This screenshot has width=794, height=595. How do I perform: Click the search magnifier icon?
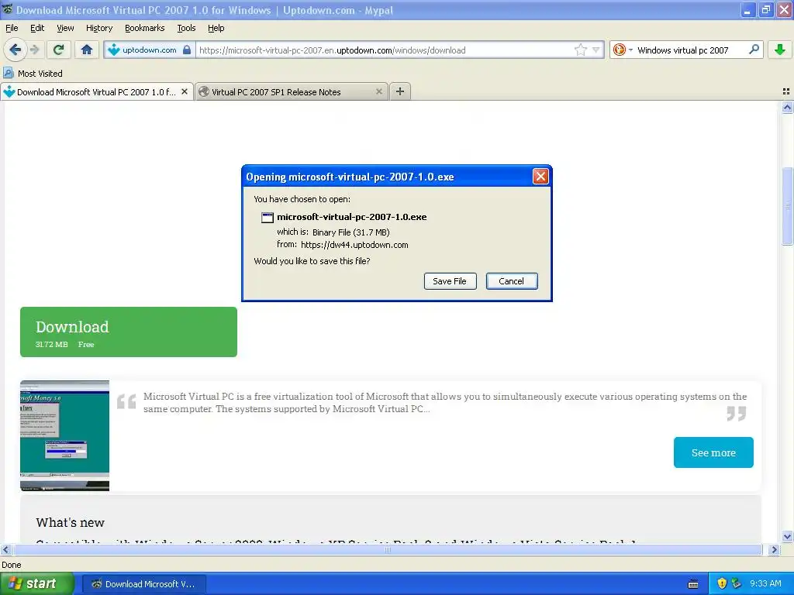pyautogui.click(x=754, y=50)
